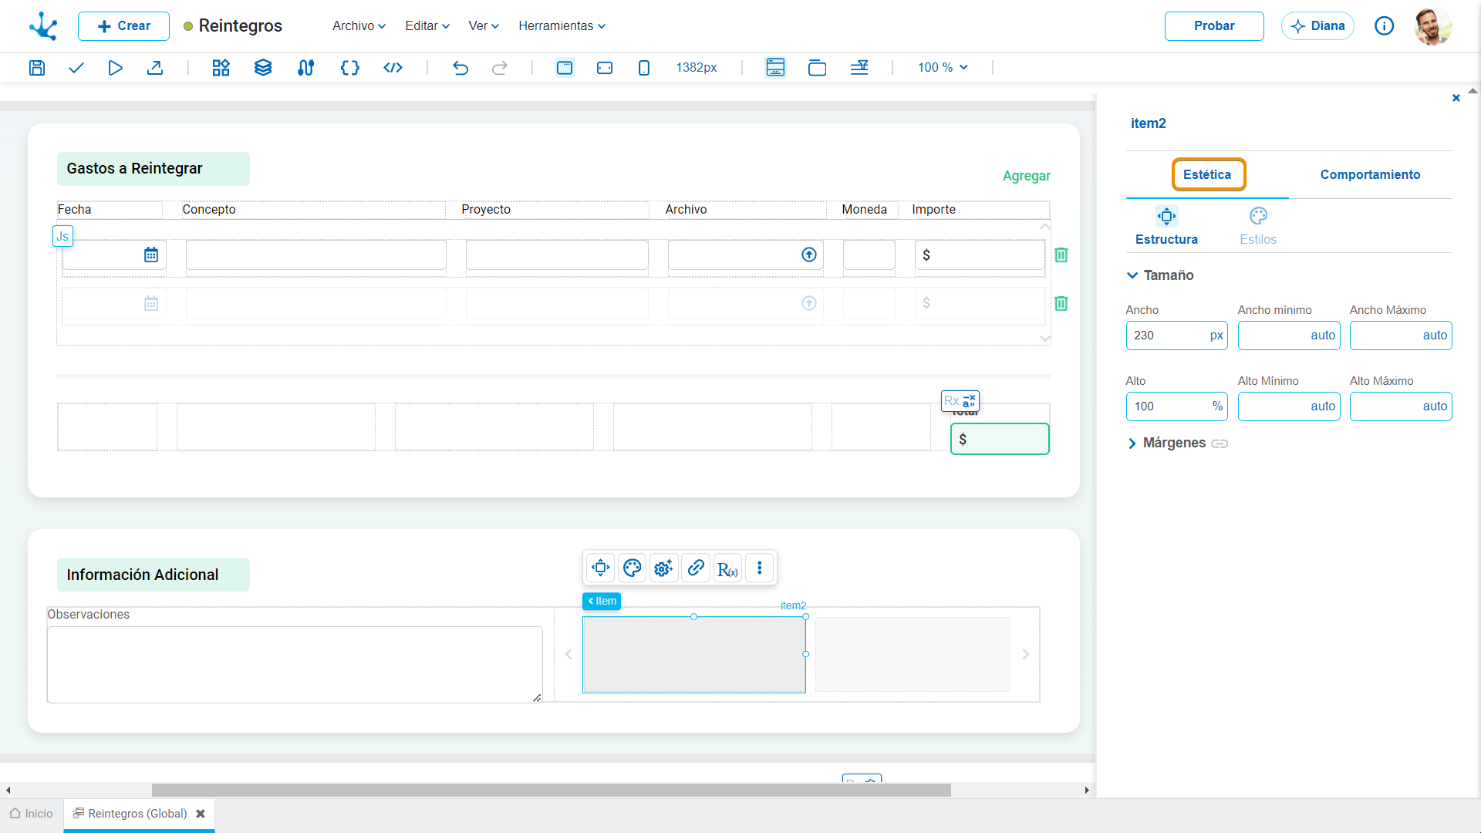Viewport: 1481px width, 833px height.
Task: Click the horizontal scrollbar at canvas bottom
Action: click(x=552, y=790)
